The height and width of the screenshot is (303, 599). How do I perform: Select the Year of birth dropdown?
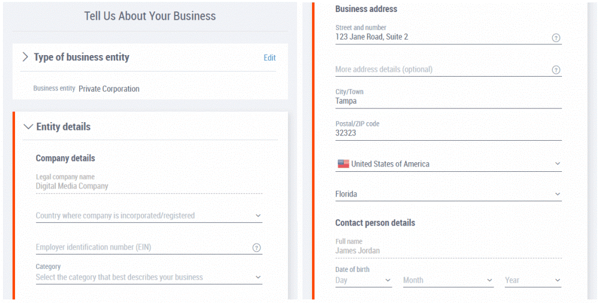(533, 280)
